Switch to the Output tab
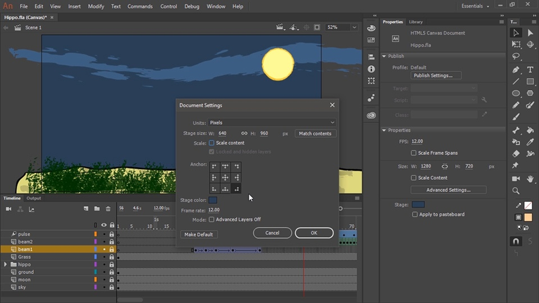This screenshot has height=303, width=539. pos(33,198)
